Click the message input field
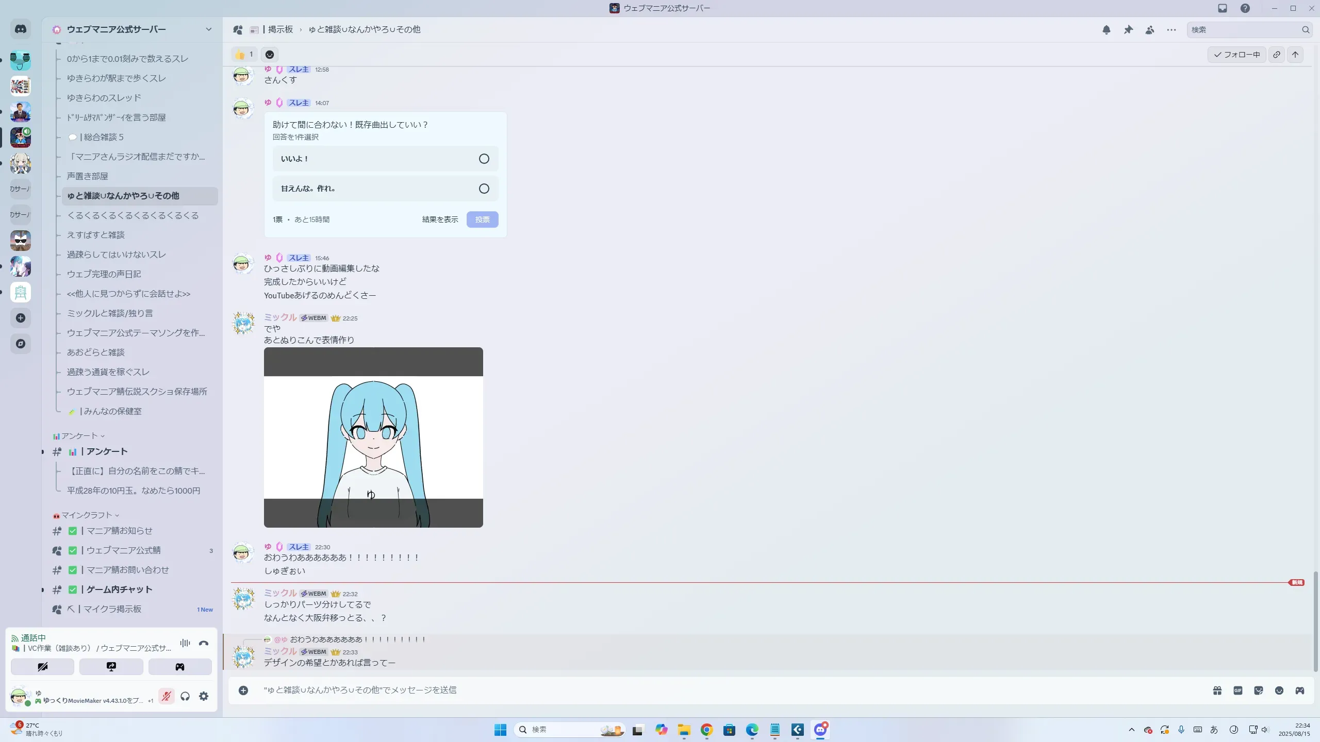The image size is (1320, 742). pos(722,690)
